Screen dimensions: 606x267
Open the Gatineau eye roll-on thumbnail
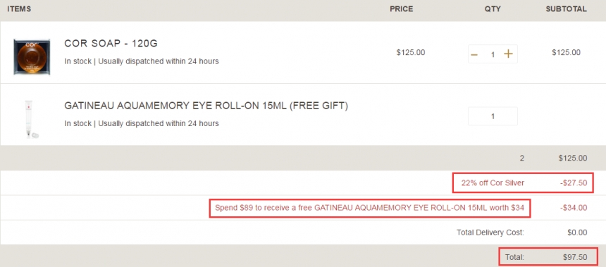click(x=32, y=118)
